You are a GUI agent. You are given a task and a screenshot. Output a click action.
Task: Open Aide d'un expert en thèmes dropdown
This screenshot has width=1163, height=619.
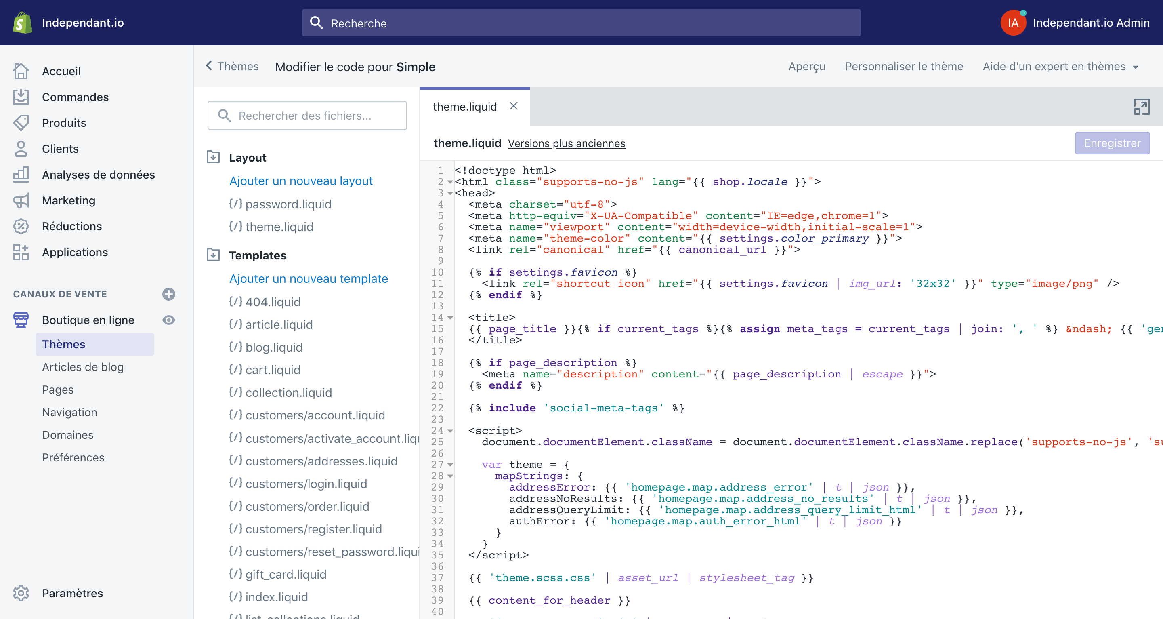1060,66
